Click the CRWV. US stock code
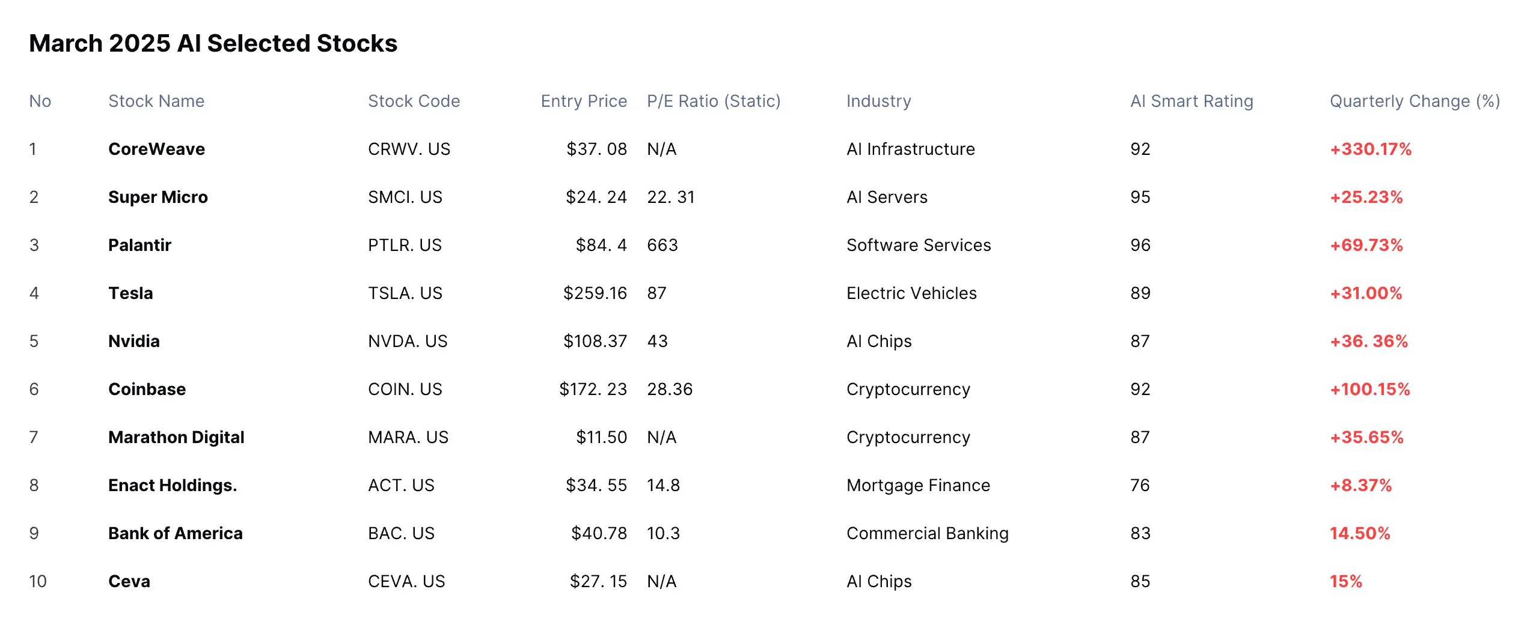 (x=409, y=149)
